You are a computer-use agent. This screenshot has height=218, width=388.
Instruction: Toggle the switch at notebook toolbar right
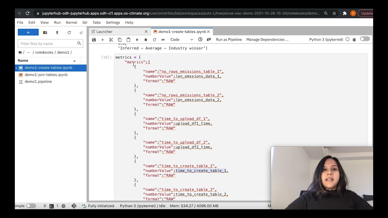coord(365,39)
